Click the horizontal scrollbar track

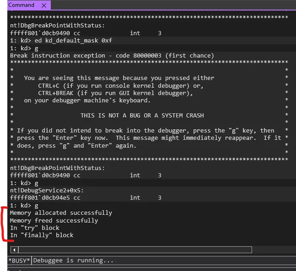(x=135, y=250)
